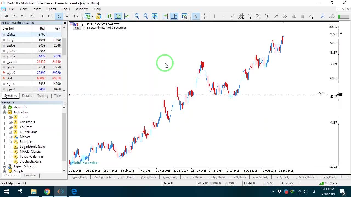Expand the Trend indicators folder
This screenshot has width=351, height=197.
coord(10,117)
